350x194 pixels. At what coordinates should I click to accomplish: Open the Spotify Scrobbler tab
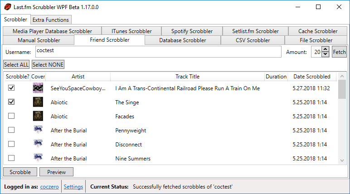tap(192, 31)
